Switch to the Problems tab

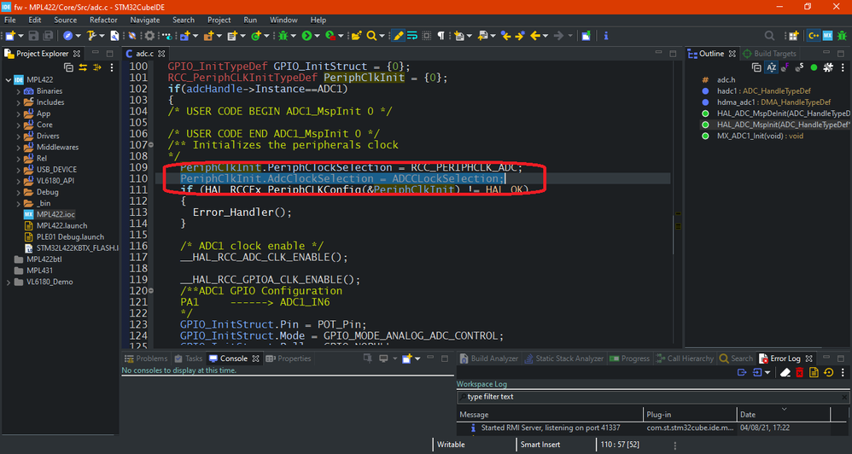[x=146, y=358]
